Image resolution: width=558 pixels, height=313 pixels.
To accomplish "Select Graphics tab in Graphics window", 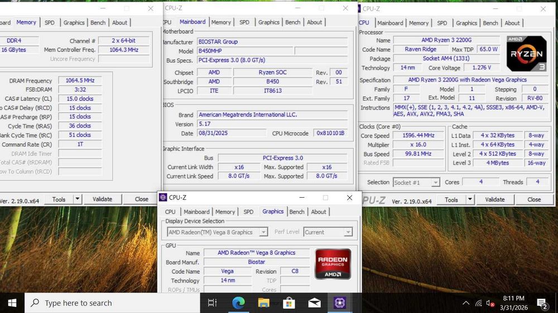I will tap(273, 212).
